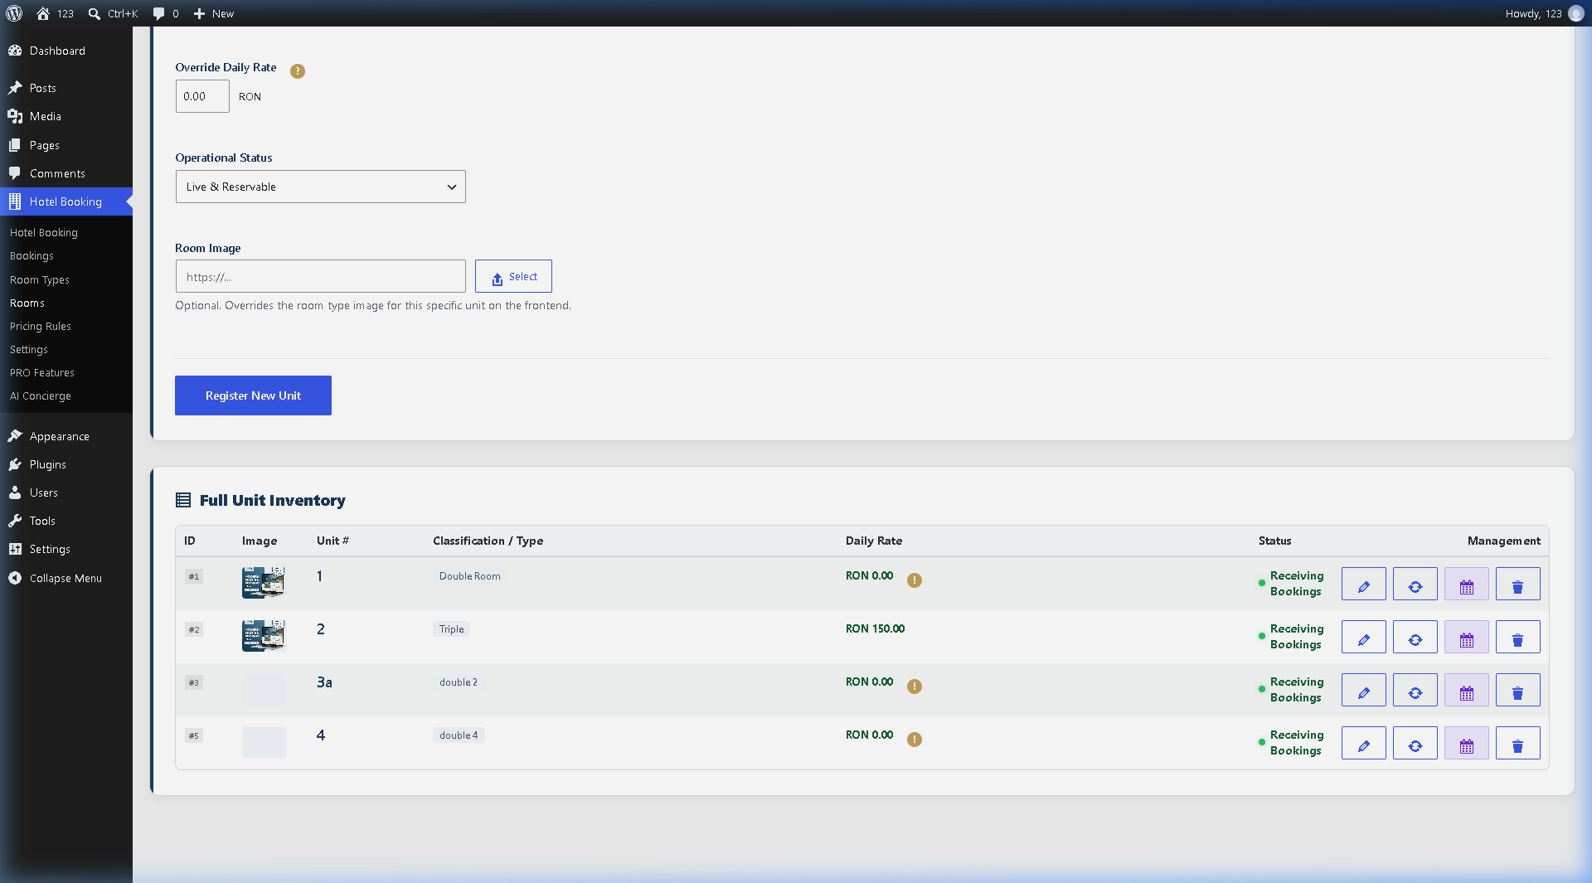The image size is (1592, 883).
Task: Open the calendar icon for unit 1
Action: 1466,584
